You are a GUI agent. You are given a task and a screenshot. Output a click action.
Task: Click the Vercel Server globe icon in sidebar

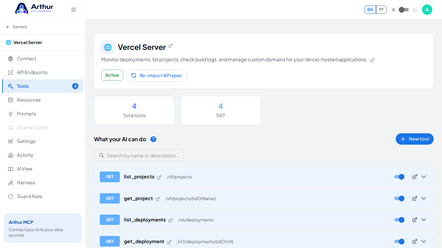pos(8,43)
